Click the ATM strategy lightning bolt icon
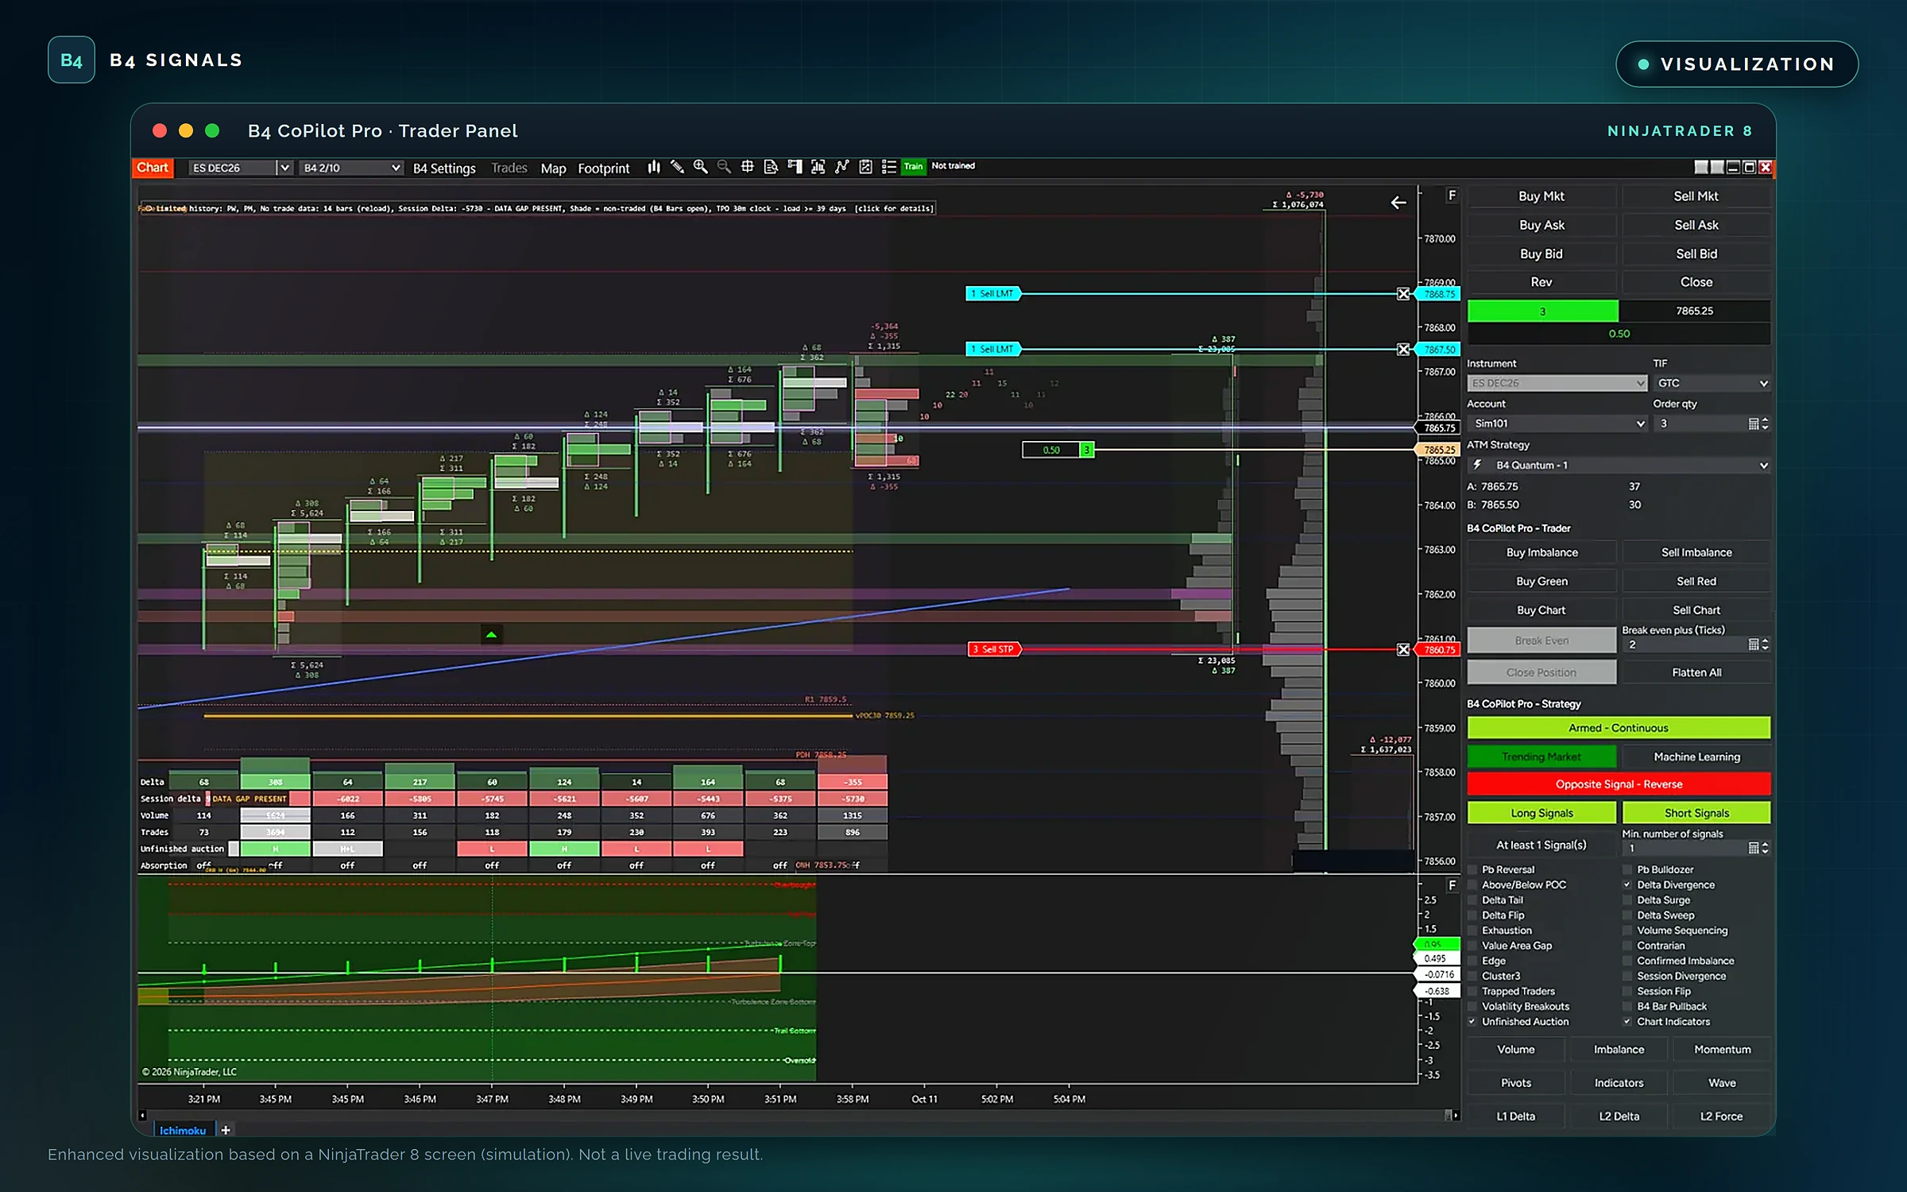The image size is (1907, 1192). (x=1478, y=465)
